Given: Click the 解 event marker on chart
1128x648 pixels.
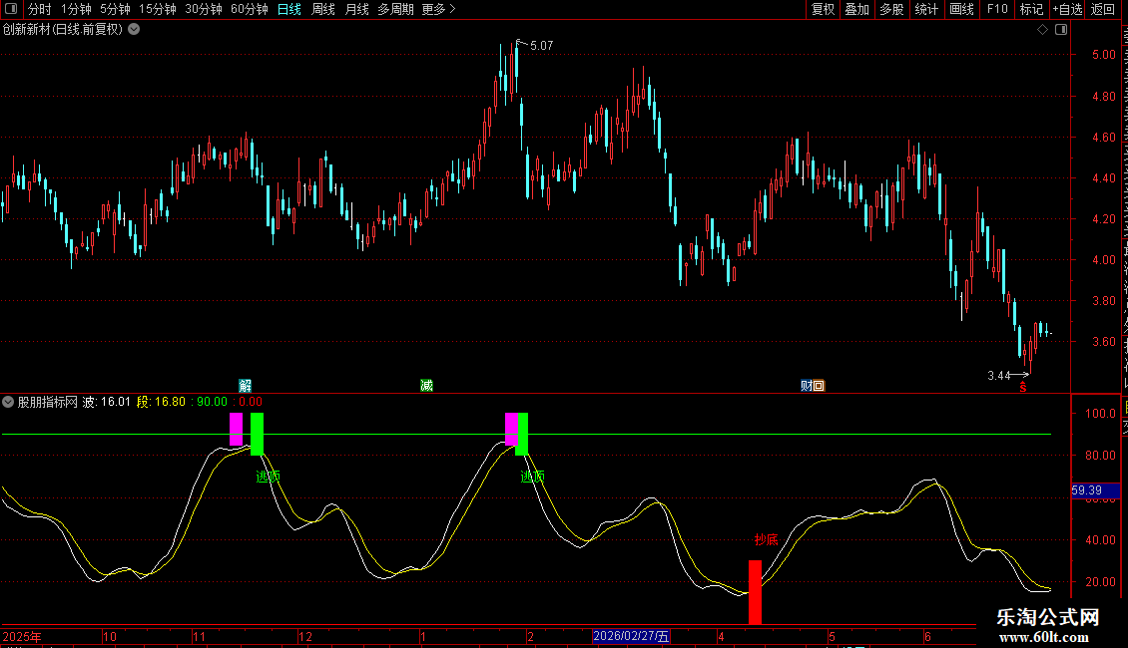Looking at the screenshot, I should click(x=246, y=386).
